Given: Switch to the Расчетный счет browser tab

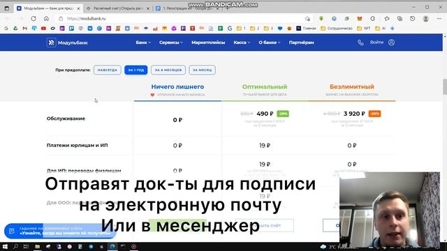Looking at the screenshot, I should point(118,8).
